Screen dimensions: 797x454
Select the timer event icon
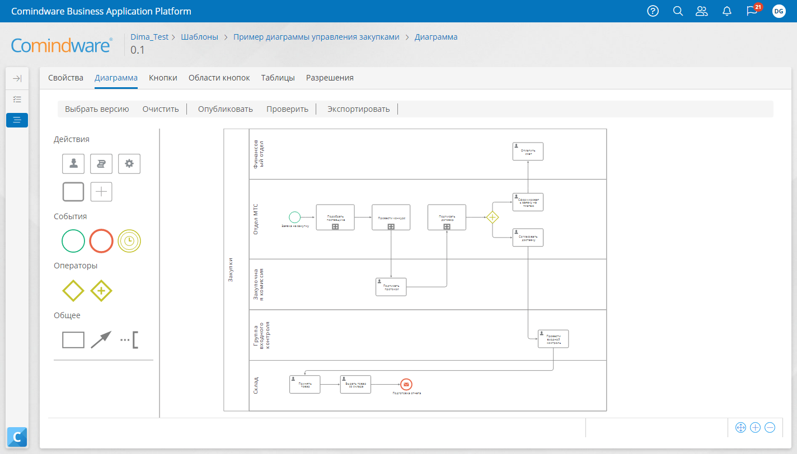(x=129, y=241)
